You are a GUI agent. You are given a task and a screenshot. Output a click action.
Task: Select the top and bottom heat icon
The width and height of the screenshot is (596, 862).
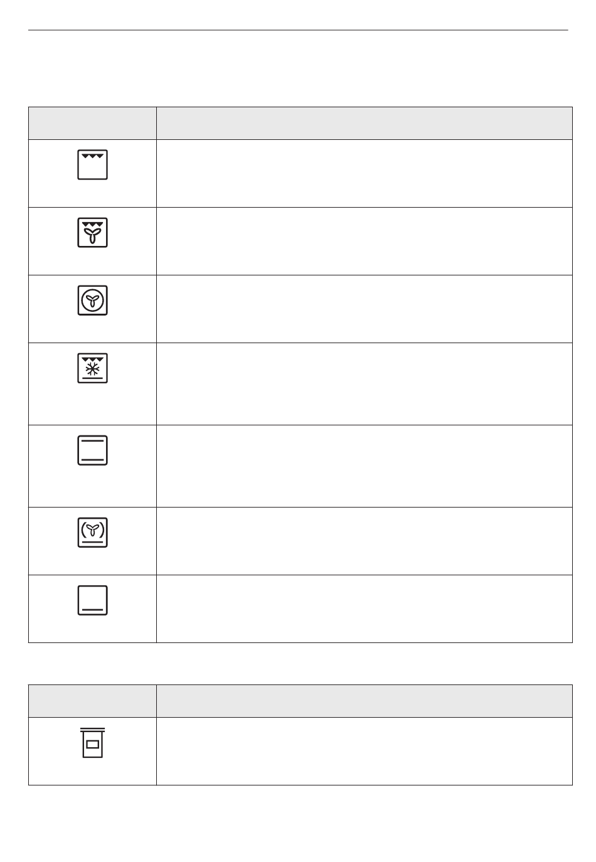[x=93, y=450]
